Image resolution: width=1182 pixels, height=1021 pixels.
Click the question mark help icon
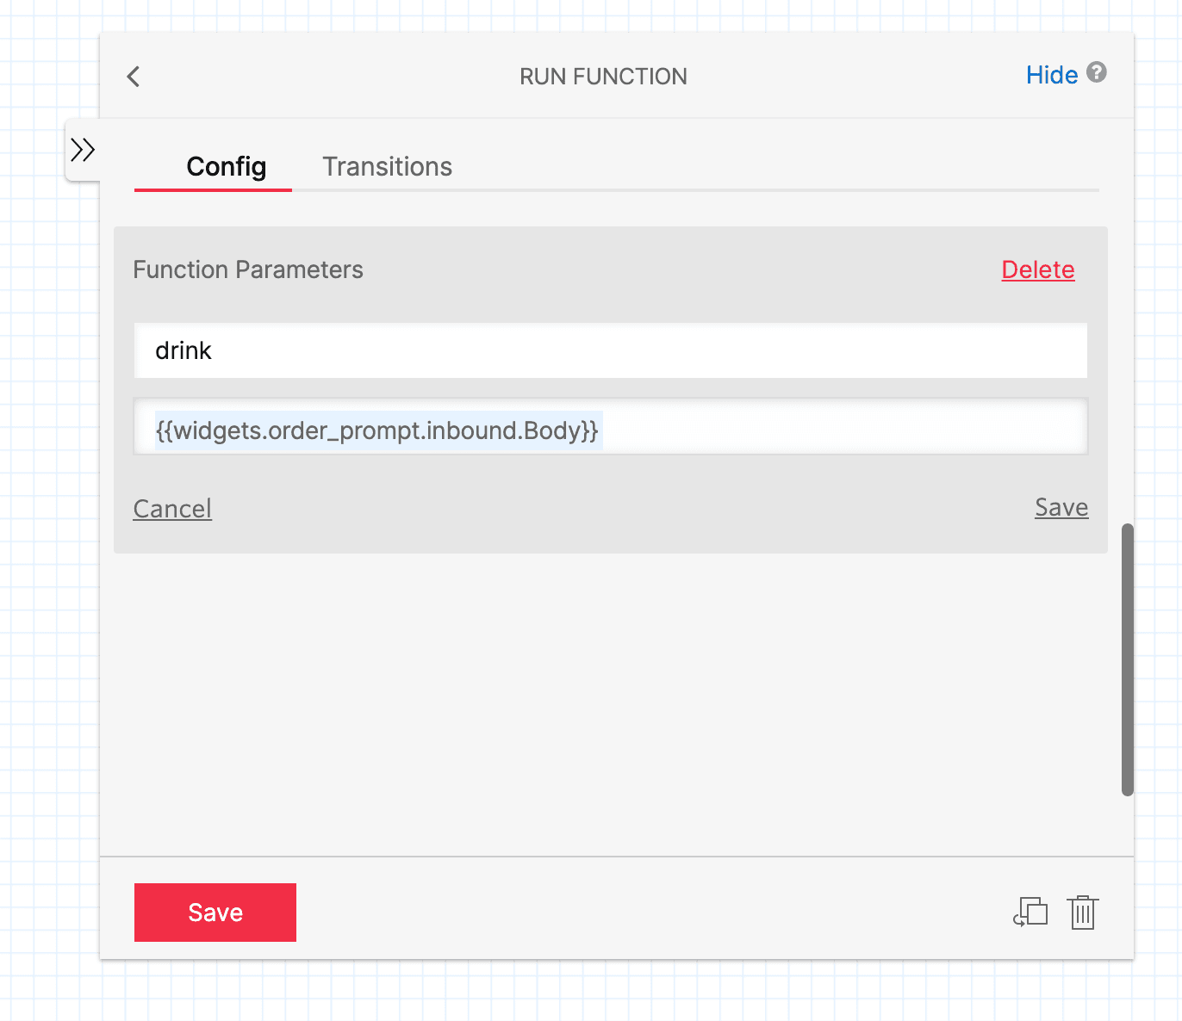tap(1097, 74)
